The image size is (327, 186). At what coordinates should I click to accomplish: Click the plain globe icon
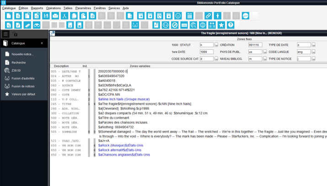(203, 25)
